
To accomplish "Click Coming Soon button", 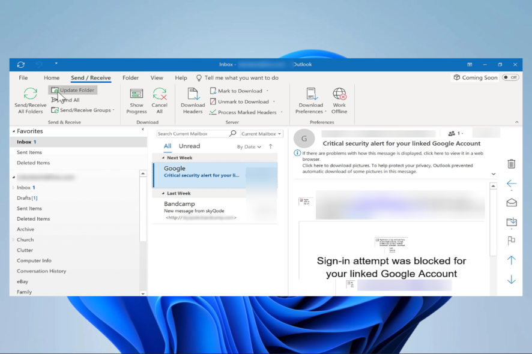I will (x=476, y=77).
